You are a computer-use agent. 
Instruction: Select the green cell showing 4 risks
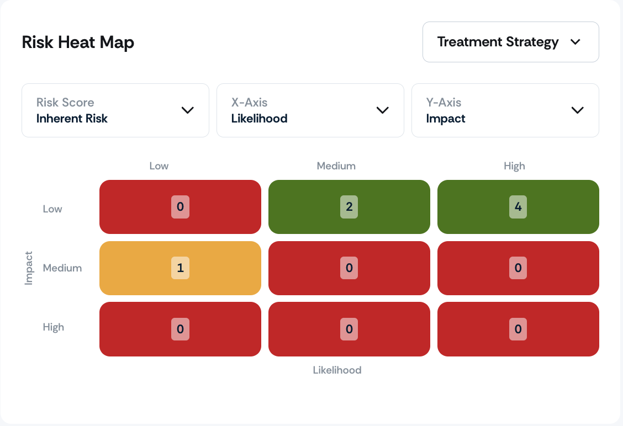pos(518,207)
